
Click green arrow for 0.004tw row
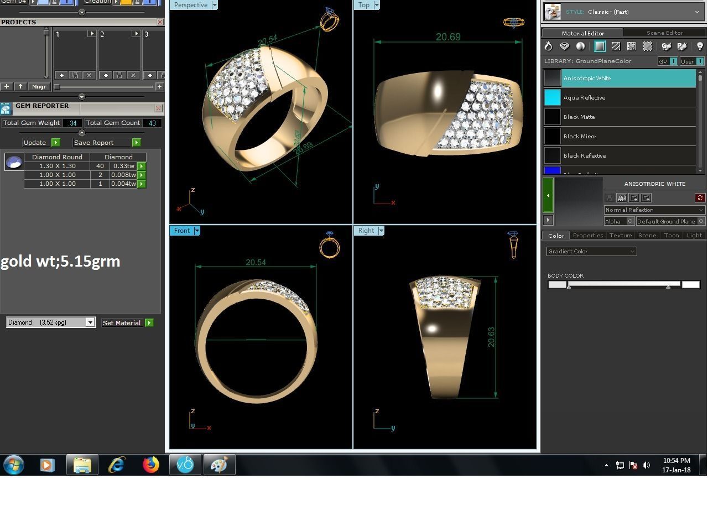(x=142, y=184)
